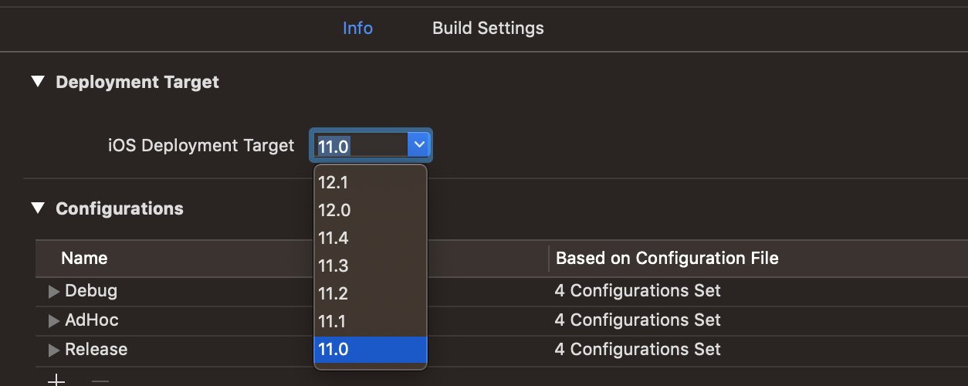Image resolution: width=968 pixels, height=386 pixels.
Task: Collapse the Configurations section triangle
Action: click(38, 208)
